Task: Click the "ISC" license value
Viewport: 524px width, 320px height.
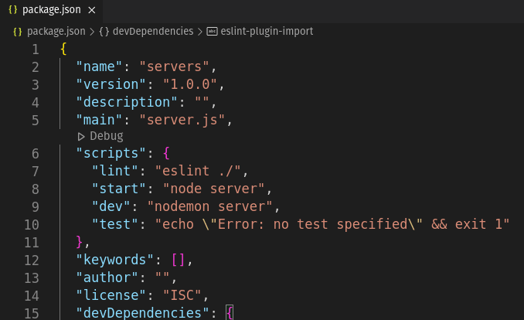Action: pyautogui.click(x=182, y=295)
